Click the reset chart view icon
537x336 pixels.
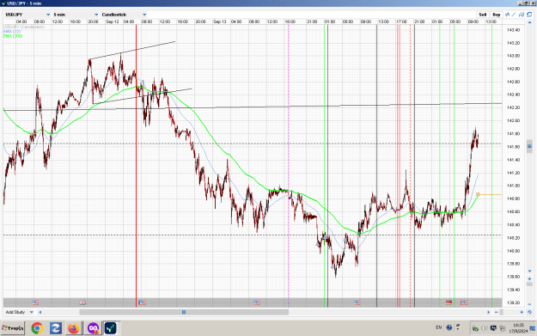[529, 312]
